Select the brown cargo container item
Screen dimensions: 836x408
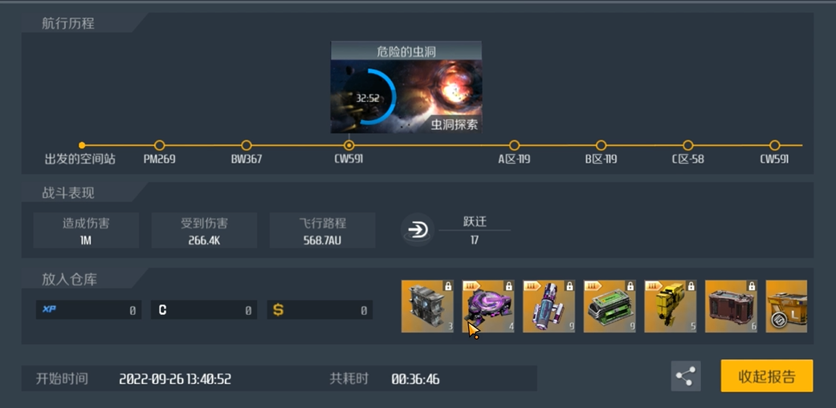[x=731, y=306]
